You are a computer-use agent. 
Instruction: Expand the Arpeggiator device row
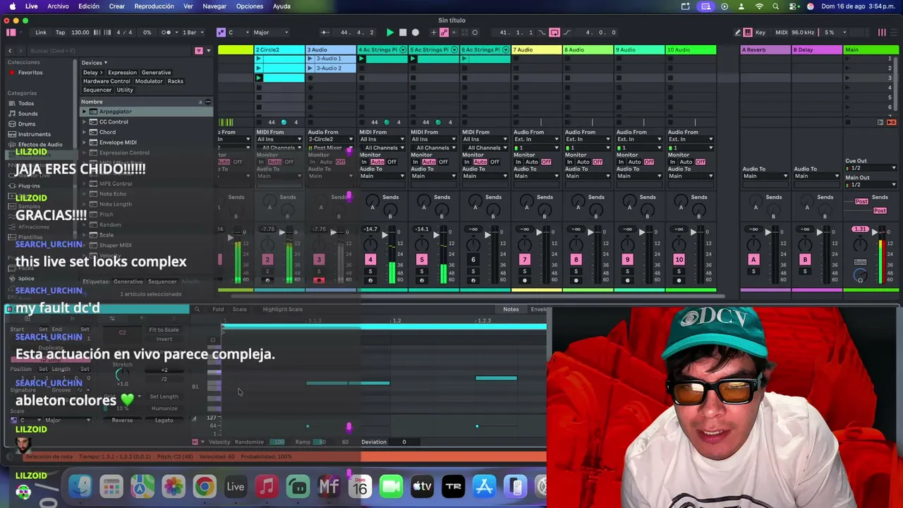click(84, 112)
